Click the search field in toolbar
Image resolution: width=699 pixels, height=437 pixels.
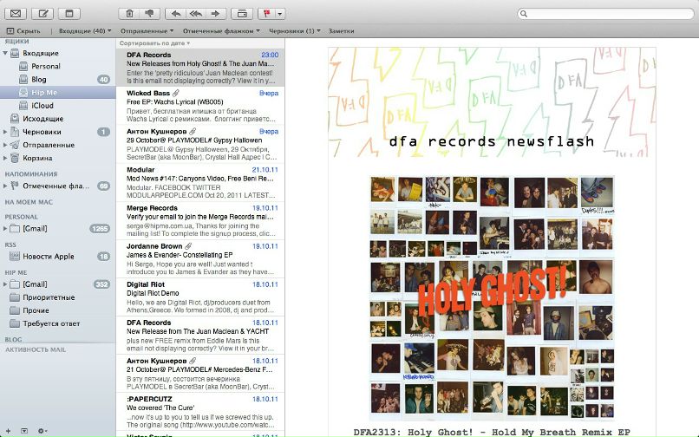607,14
